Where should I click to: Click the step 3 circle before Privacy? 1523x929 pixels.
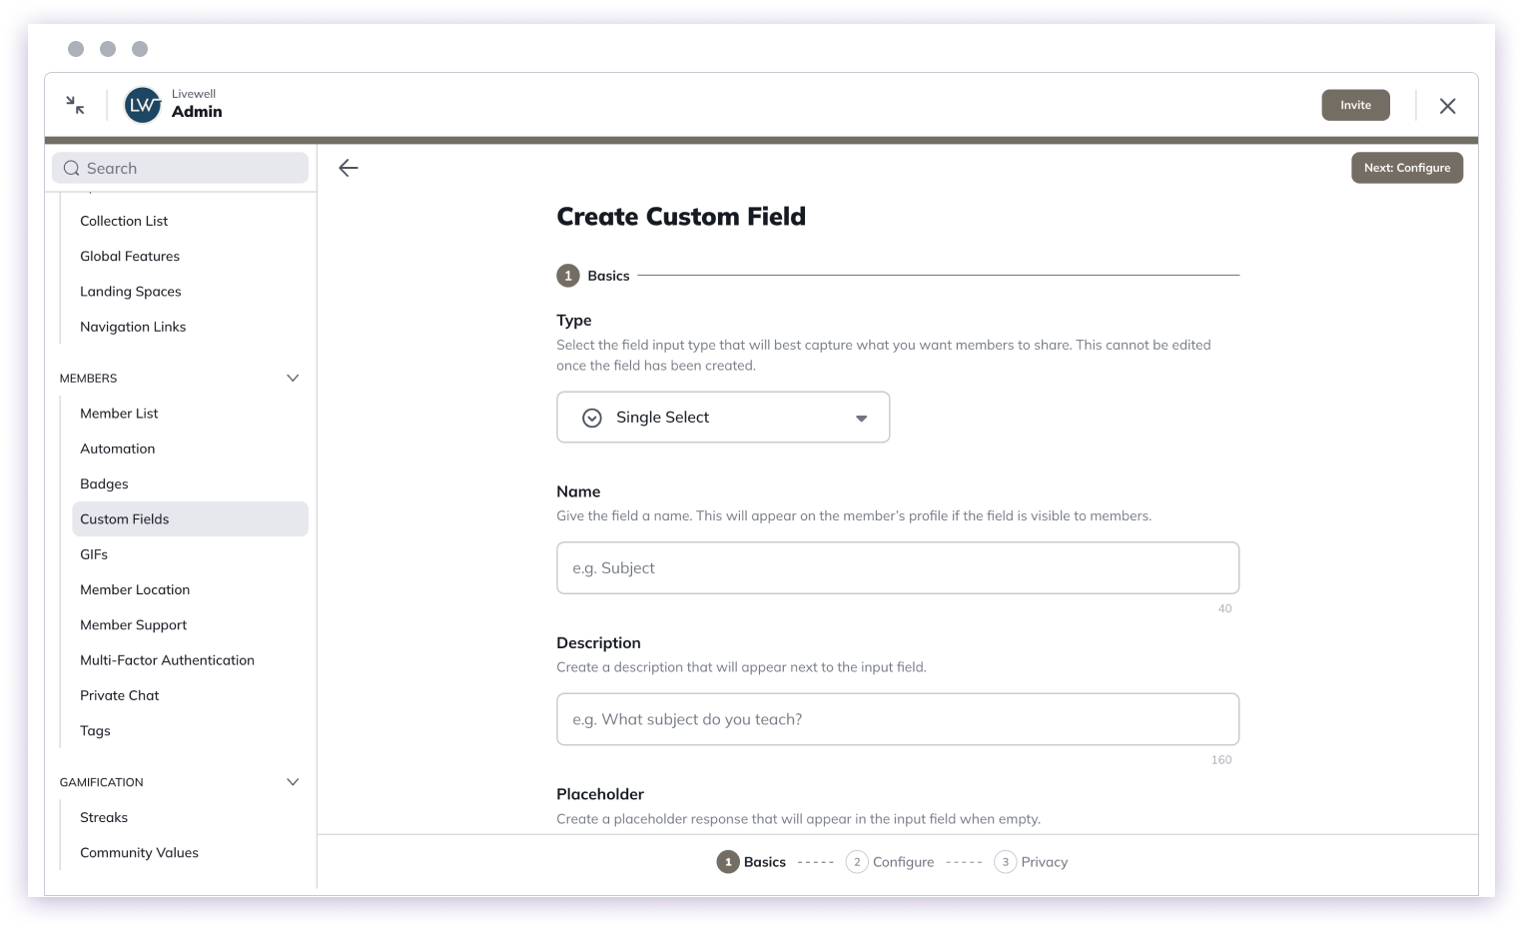click(1005, 861)
